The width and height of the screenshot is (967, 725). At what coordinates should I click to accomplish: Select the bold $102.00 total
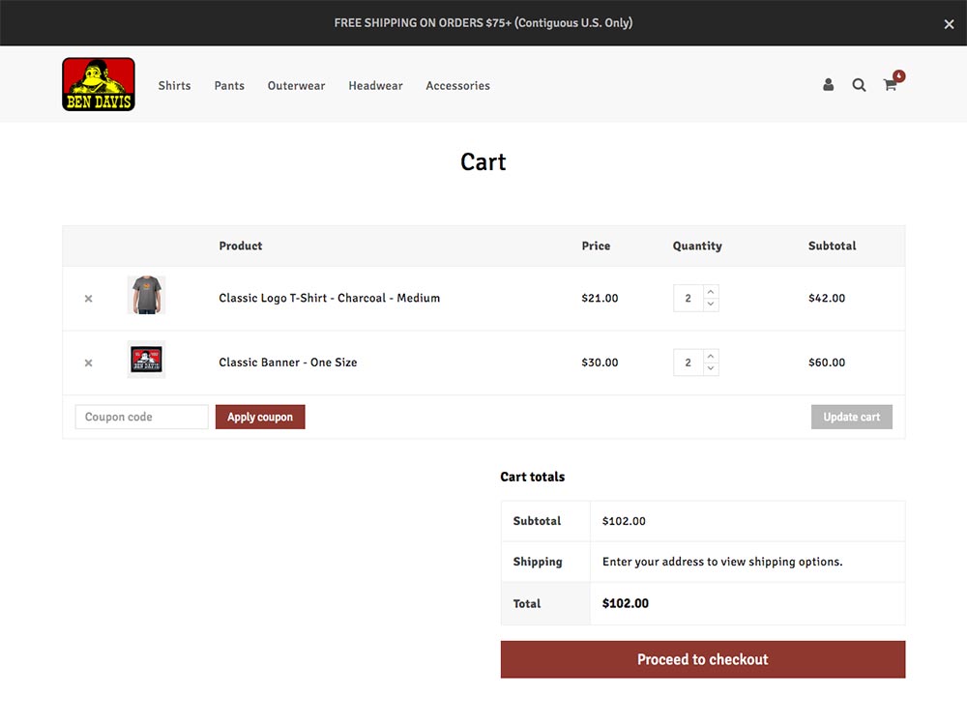(626, 603)
